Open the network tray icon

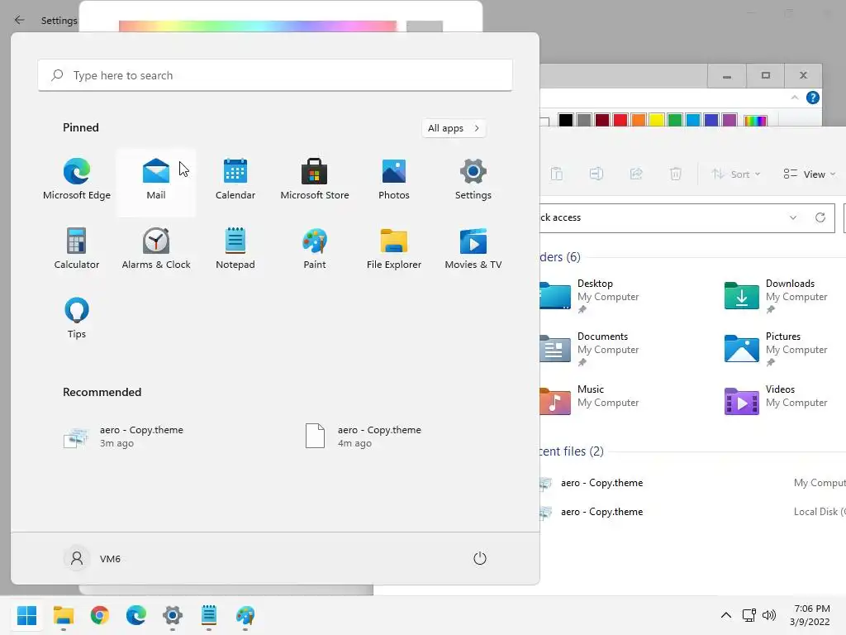(749, 615)
